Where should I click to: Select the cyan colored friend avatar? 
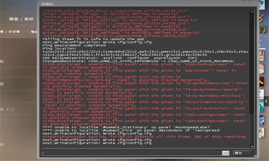261,107
